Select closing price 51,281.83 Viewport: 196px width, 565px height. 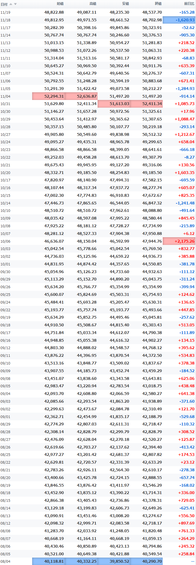tap(152, 43)
